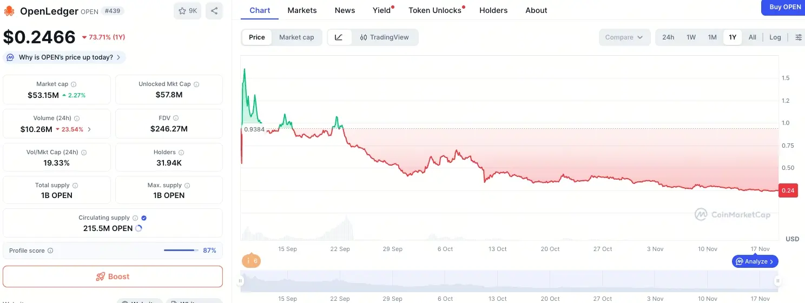Set chart range to 24h
Viewport: 805px width, 303px height.
(668, 37)
